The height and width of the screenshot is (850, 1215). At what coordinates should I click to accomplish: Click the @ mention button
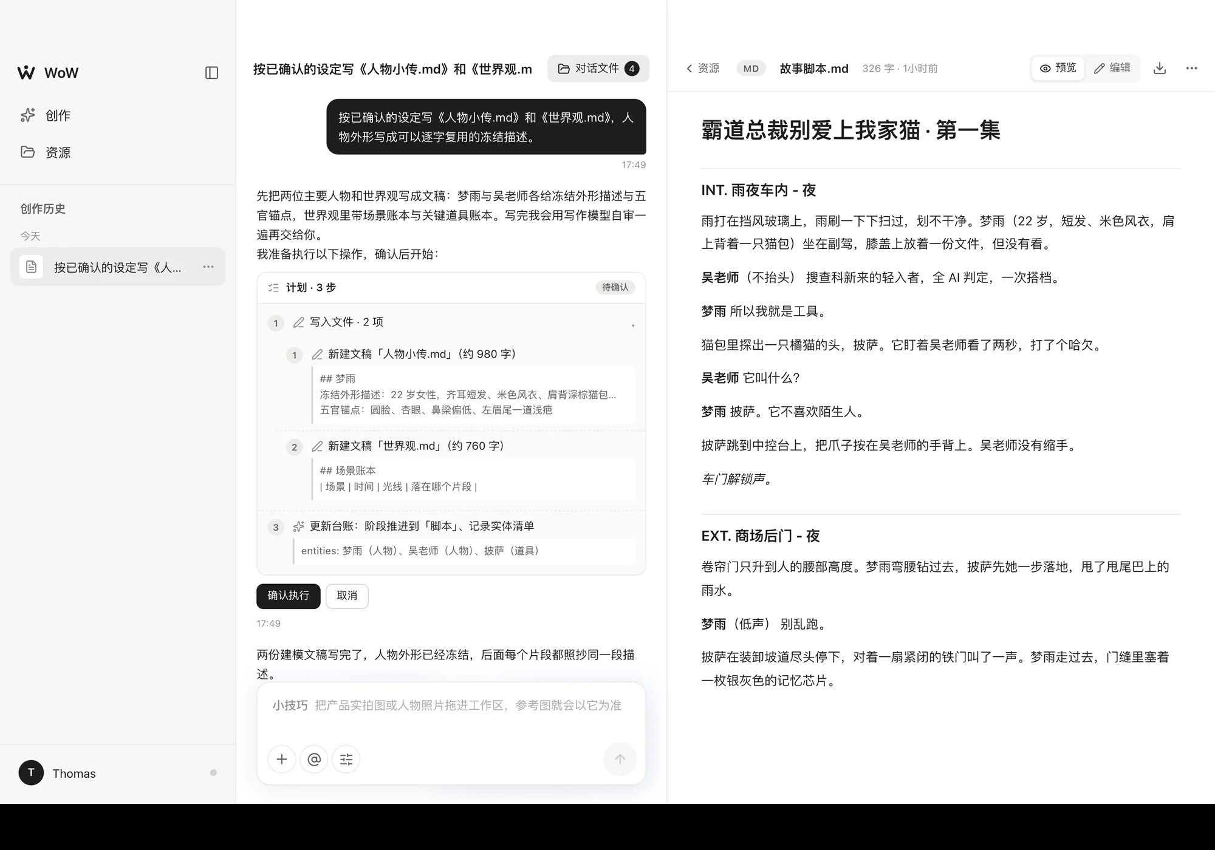click(x=314, y=759)
